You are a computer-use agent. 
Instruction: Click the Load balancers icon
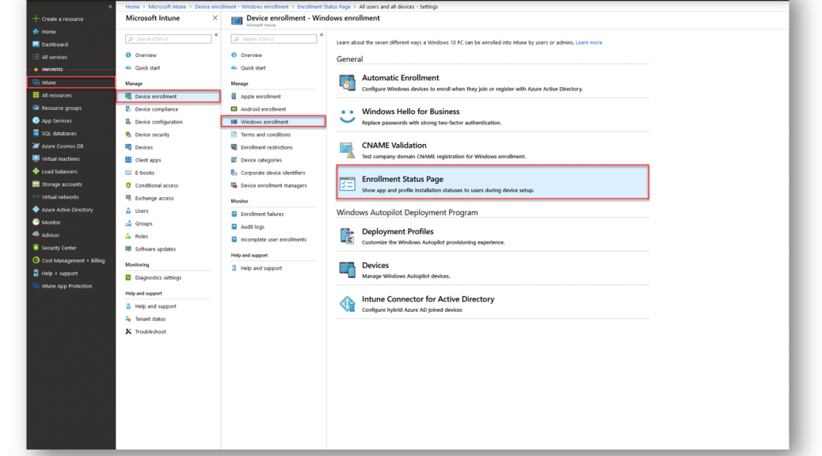[x=36, y=171]
